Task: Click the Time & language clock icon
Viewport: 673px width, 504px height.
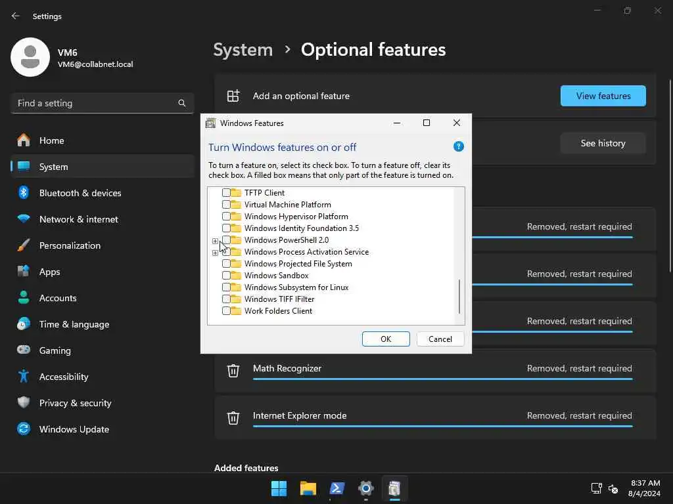Action: tap(24, 324)
